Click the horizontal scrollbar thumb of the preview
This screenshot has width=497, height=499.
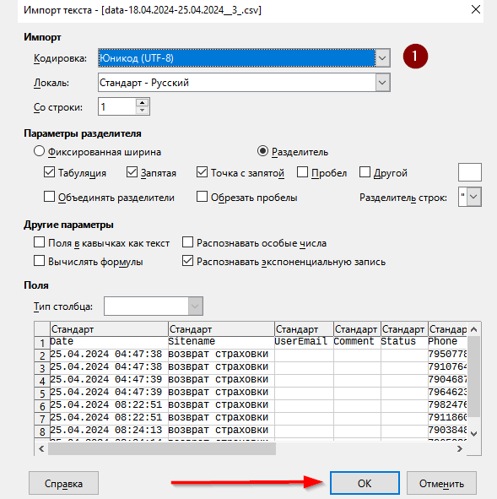pyautogui.click(x=162, y=448)
